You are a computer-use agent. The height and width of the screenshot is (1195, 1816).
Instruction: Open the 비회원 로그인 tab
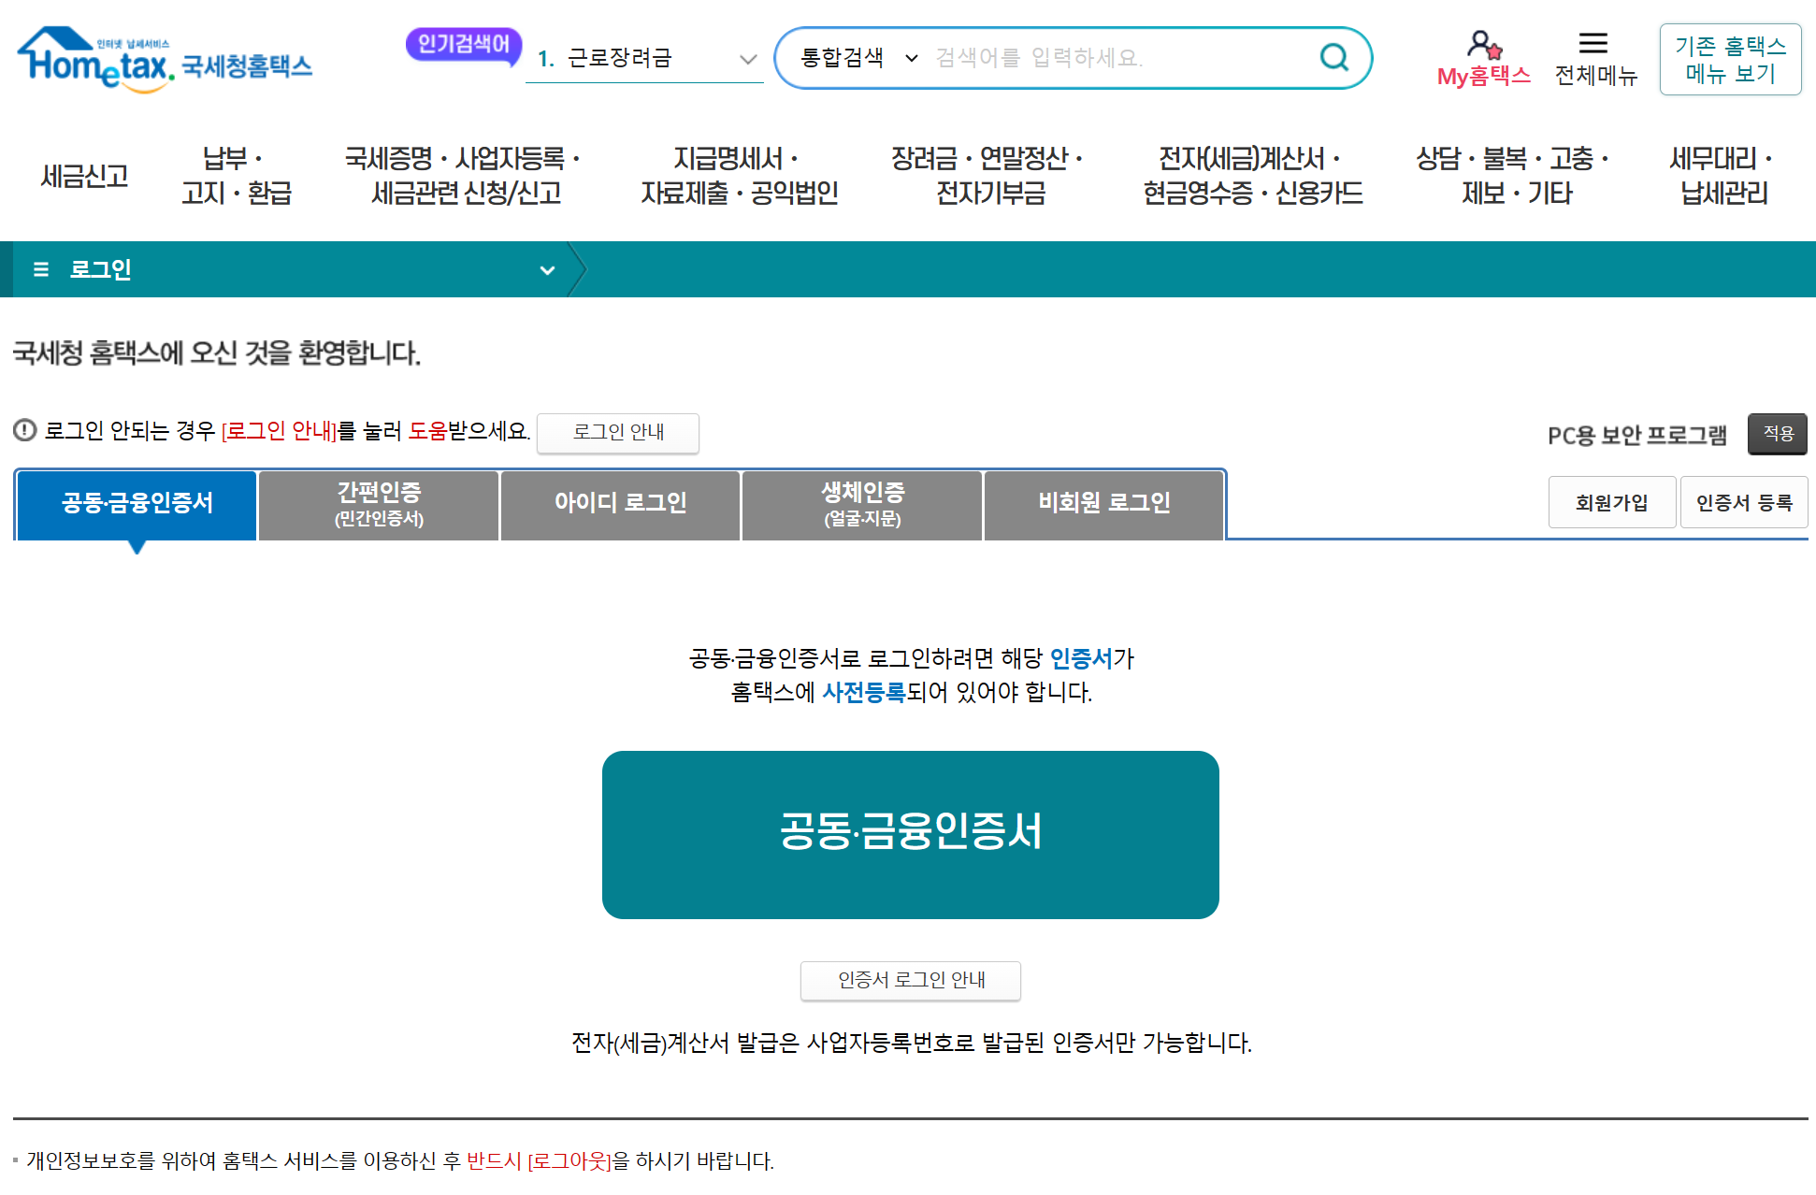pyautogui.click(x=1103, y=504)
